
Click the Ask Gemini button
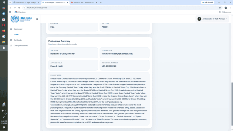click(208, 2)
